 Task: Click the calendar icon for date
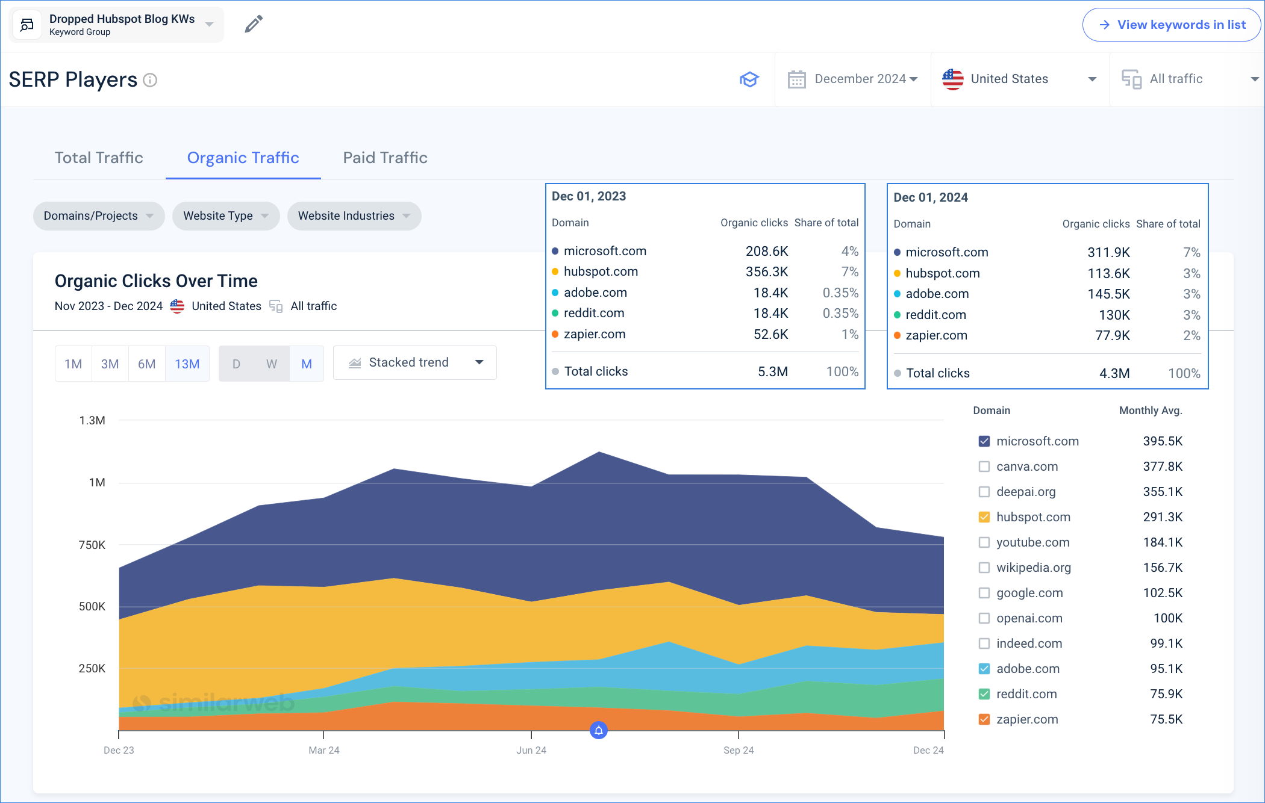click(x=796, y=79)
